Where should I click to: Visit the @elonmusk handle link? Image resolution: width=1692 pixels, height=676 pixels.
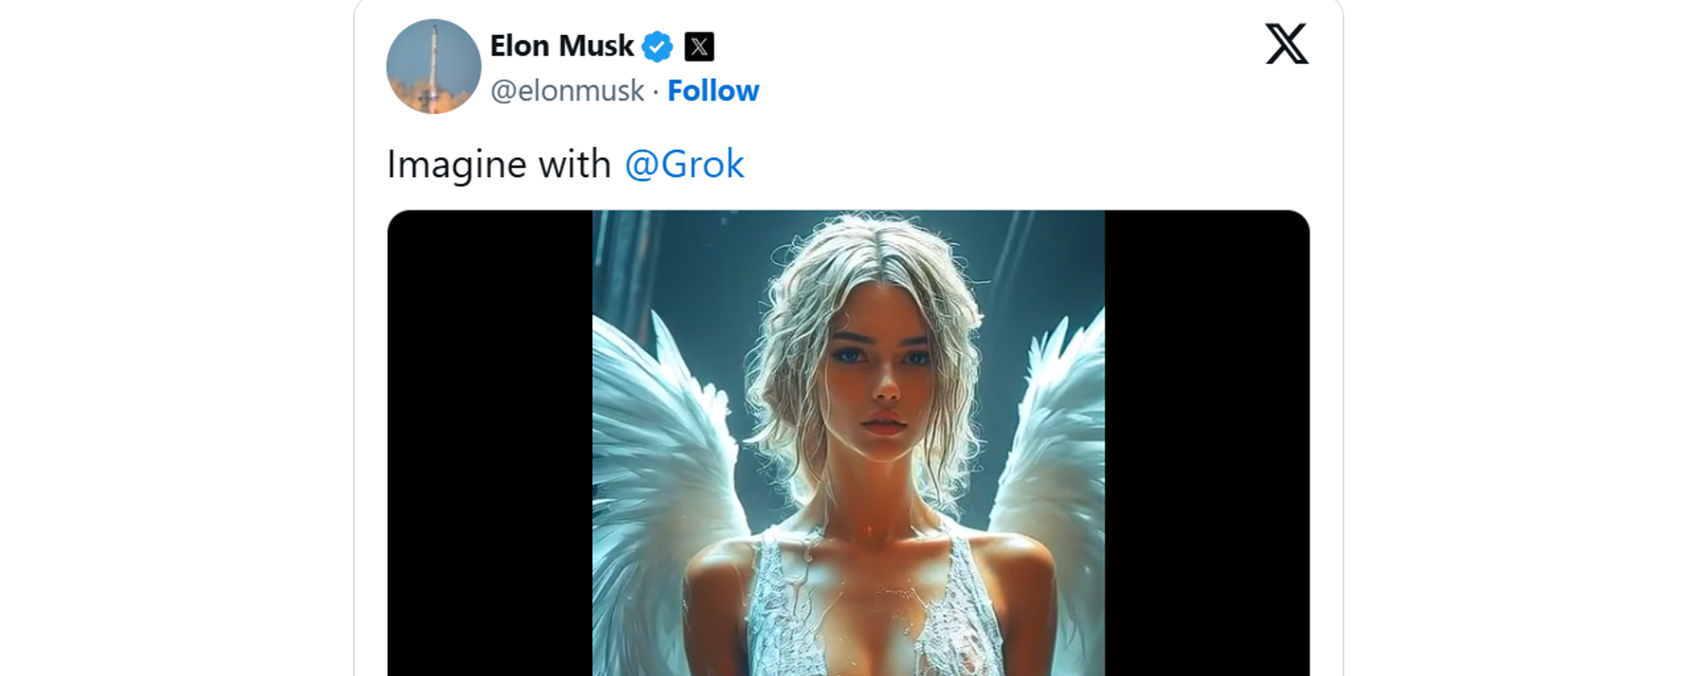pos(567,91)
